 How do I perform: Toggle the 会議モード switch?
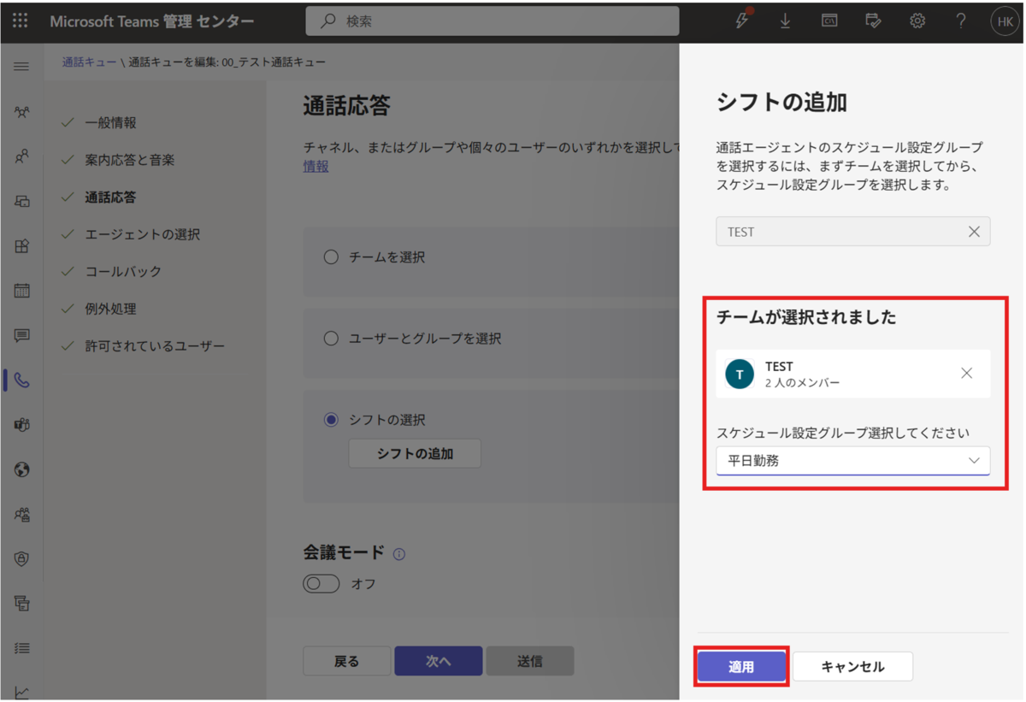pos(321,584)
